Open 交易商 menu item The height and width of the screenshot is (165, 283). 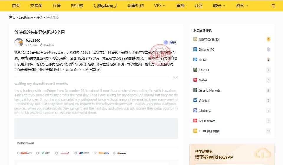pyautogui.click(x=36, y=6)
